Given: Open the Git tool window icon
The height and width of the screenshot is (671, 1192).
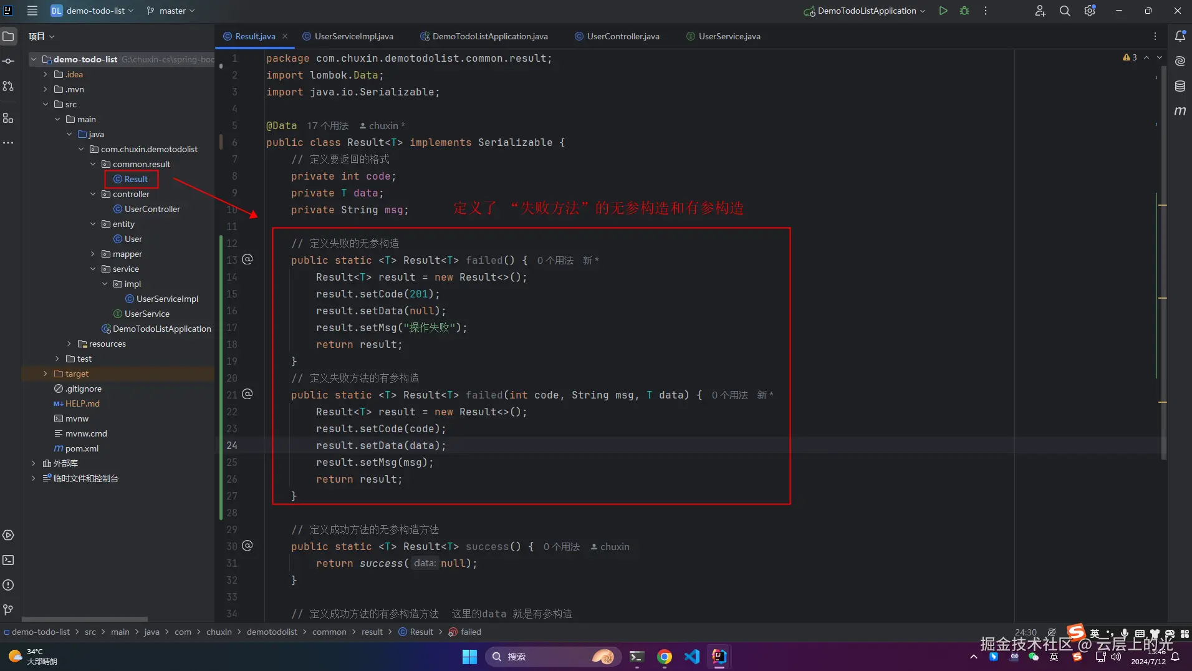Looking at the screenshot, I should (x=8, y=609).
